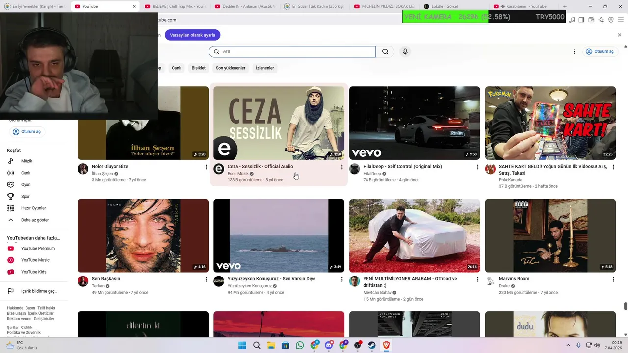Image resolution: width=628 pixels, height=353 pixels.
Task: Dismiss the default browser banner
Action: pos(619,35)
